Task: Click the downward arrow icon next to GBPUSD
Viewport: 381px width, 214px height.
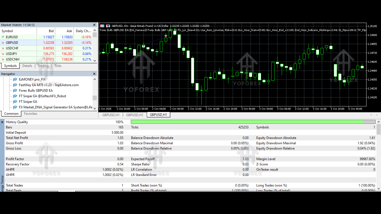Action: tap(3, 43)
